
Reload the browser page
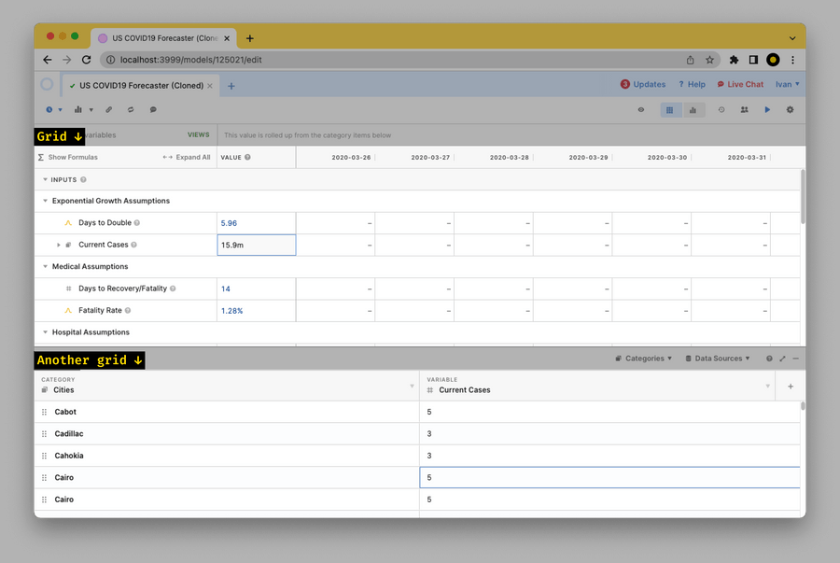tap(86, 60)
